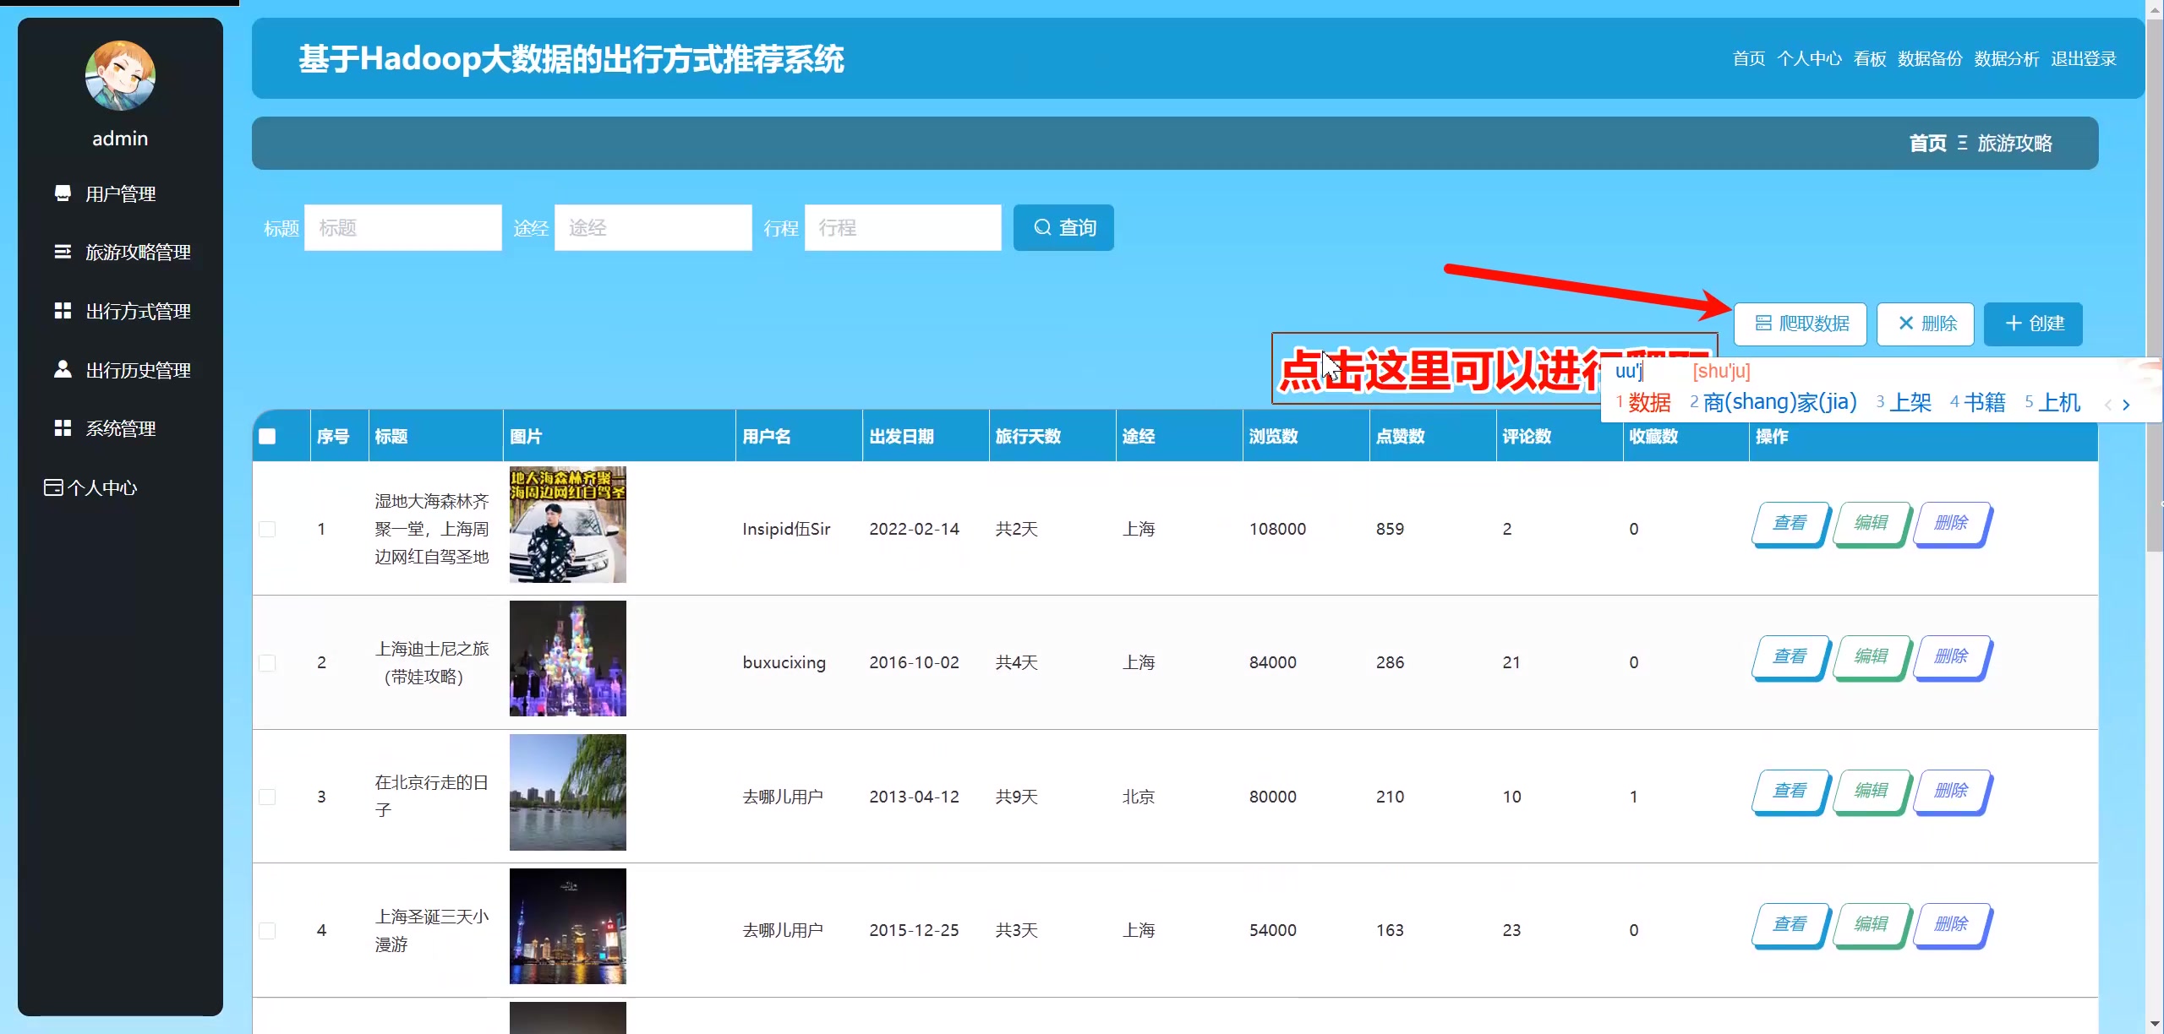This screenshot has height=1034, width=2164.
Task: Select IME candidate 1 数据
Action: pos(1643,402)
